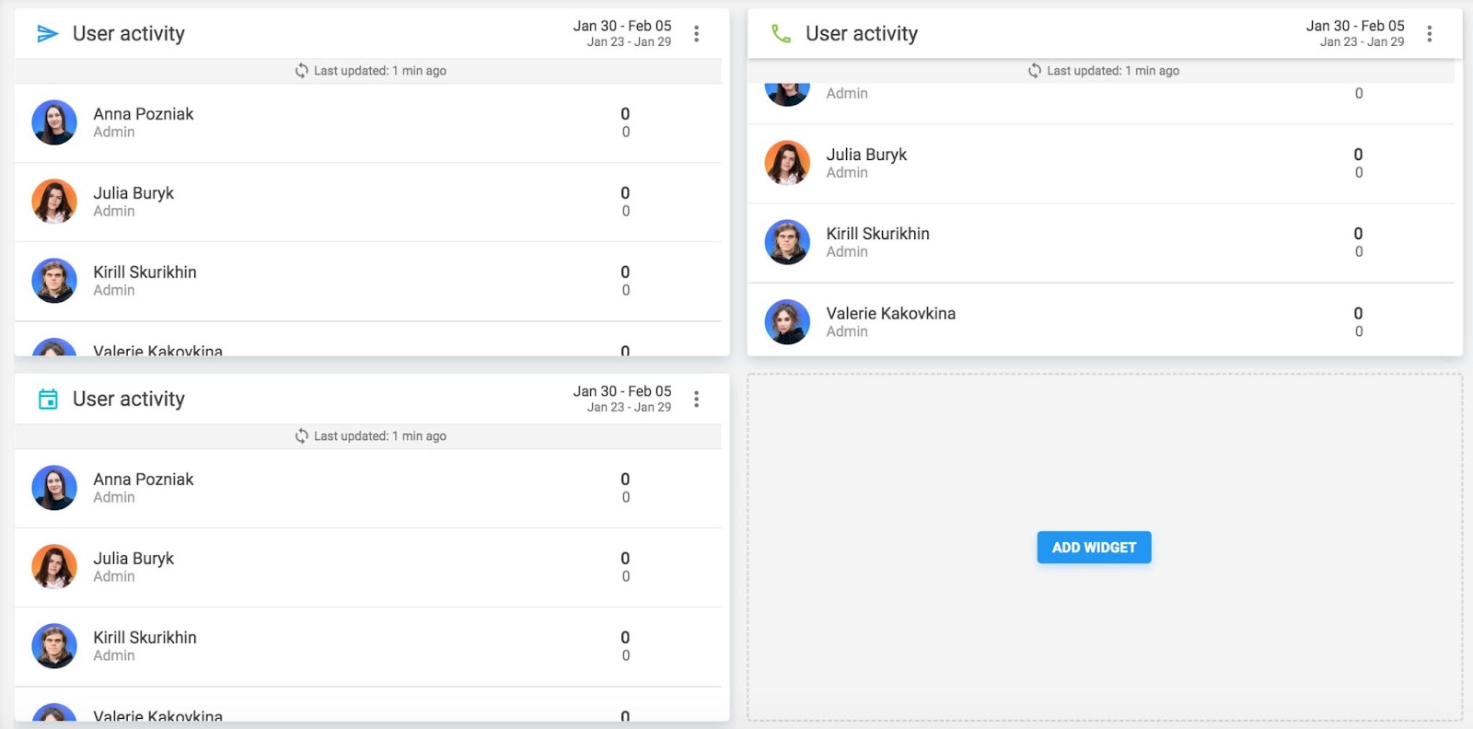Click the User activity title of the calls widget
This screenshot has height=729, width=1473.
862,34
